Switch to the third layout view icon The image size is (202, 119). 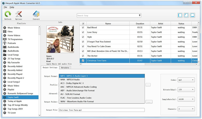click(x=192, y=15)
